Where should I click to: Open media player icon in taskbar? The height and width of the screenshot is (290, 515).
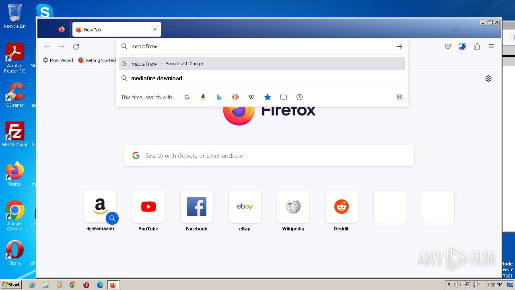coord(59,285)
